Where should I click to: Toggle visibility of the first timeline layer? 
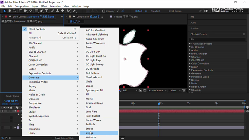point(2,111)
